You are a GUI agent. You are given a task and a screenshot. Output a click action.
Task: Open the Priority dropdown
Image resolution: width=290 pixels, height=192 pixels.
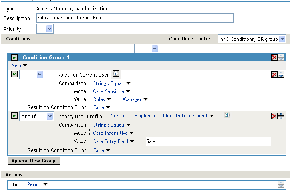click(x=45, y=29)
